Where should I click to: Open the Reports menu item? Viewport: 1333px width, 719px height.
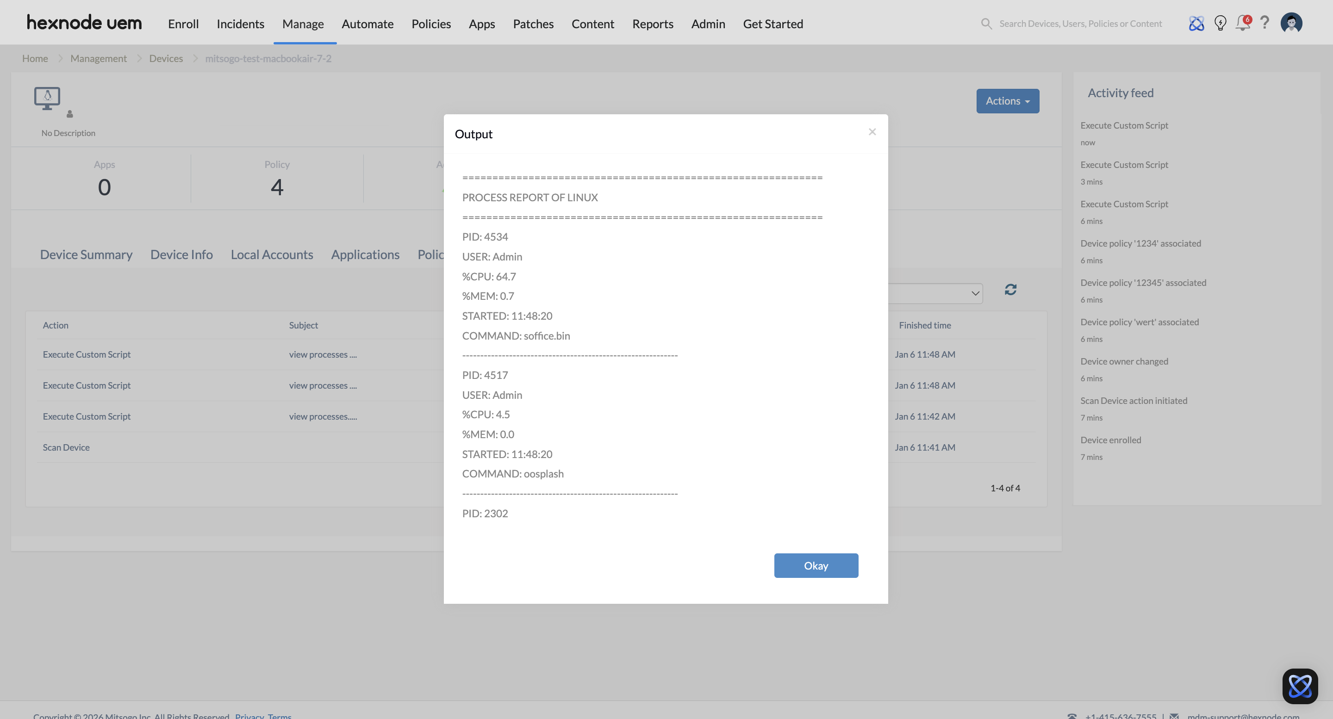tap(652, 24)
